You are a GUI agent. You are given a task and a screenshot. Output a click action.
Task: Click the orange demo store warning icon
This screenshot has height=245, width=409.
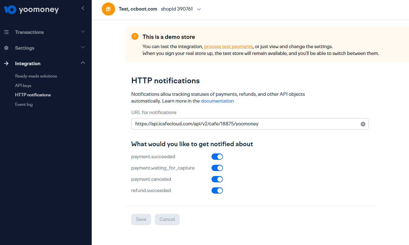pyautogui.click(x=135, y=37)
